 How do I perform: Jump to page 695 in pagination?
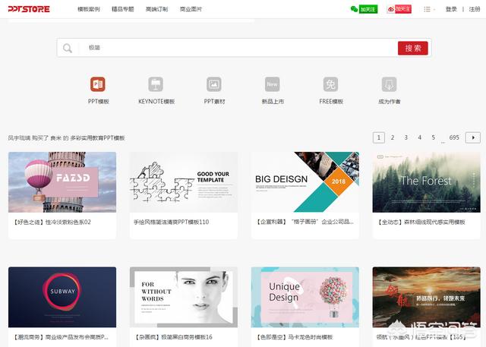[x=454, y=137]
